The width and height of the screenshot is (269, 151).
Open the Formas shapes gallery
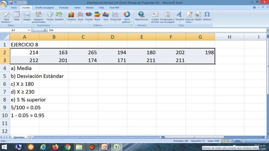pyautogui.click(x=50, y=17)
